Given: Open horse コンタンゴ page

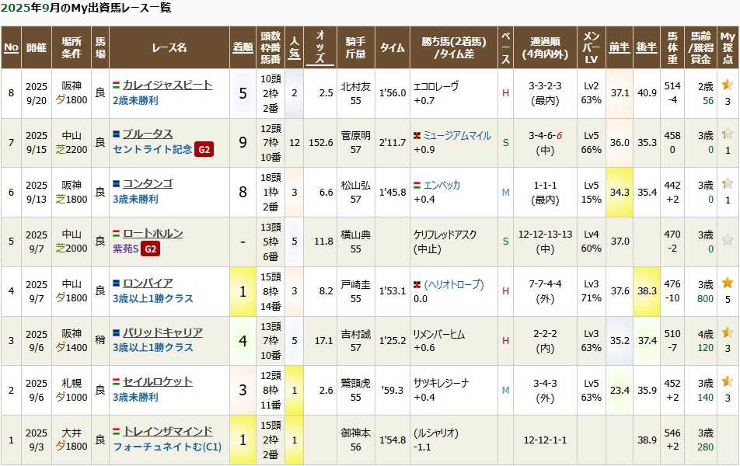Looking at the screenshot, I should 148,183.
